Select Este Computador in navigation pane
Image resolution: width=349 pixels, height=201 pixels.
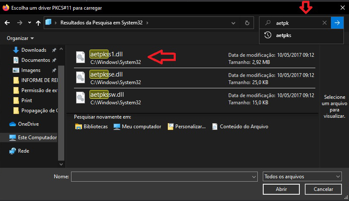[37, 138]
